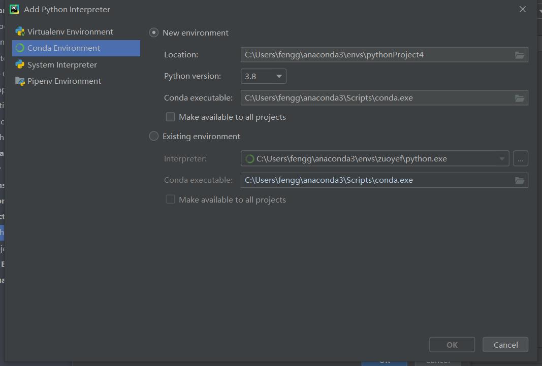Click the Pipenv Environment folder icon
The width and height of the screenshot is (542, 366).
coord(20,81)
